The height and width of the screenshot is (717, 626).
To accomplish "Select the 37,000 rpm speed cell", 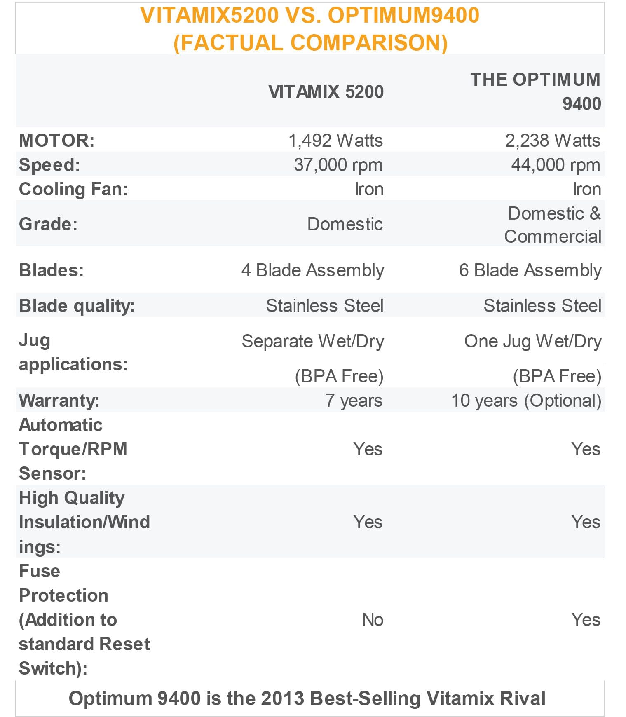I will (x=338, y=165).
